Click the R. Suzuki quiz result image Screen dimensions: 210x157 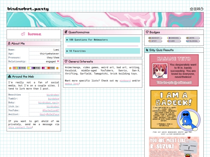click(x=174, y=147)
